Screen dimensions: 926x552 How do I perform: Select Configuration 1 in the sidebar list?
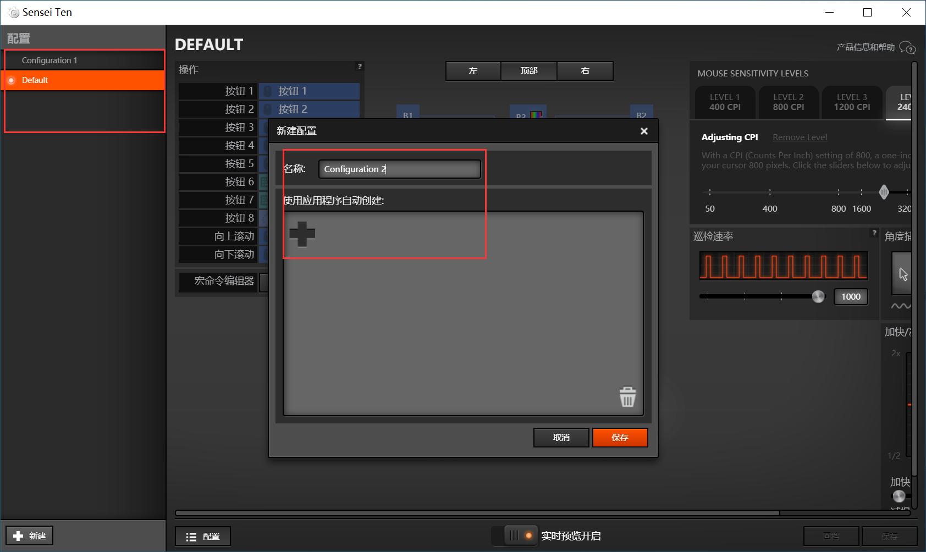(x=83, y=60)
